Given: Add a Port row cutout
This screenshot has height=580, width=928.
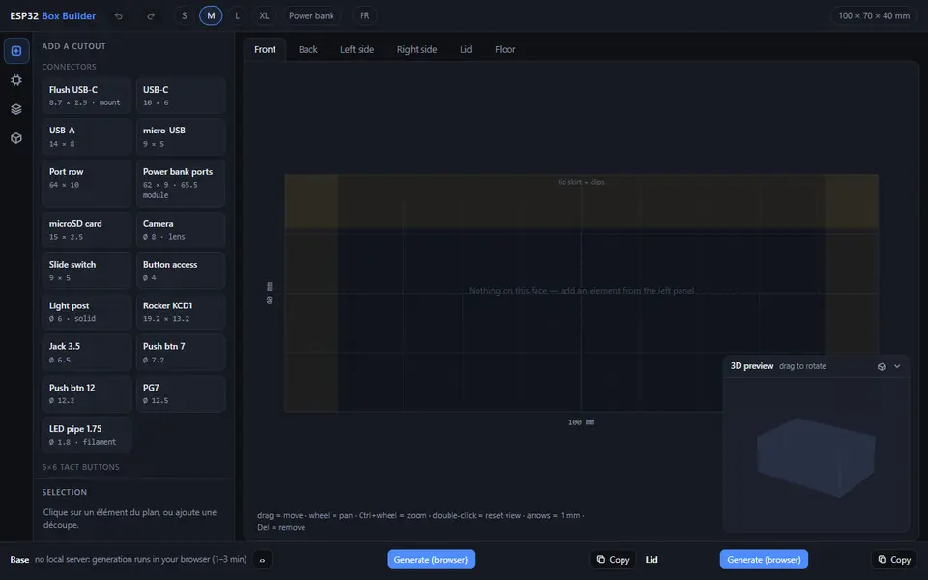Looking at the screenshot, I should (x=86, y=183).
